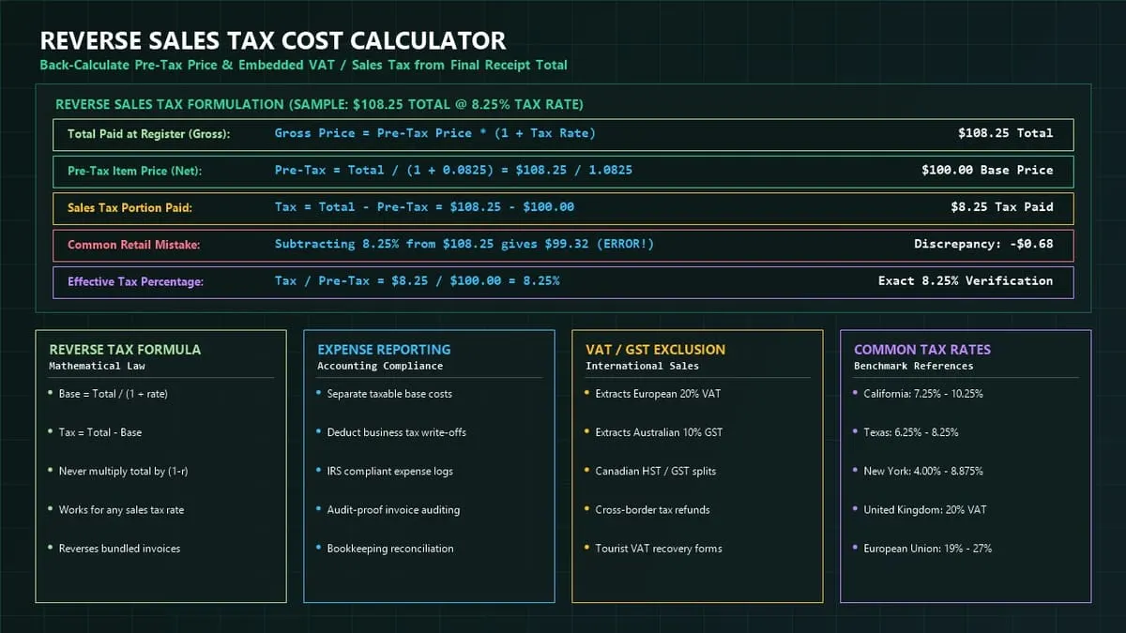Click the 'Bookkeeping reconciliation' bullet
Screen dimensions: 1126x633
point(390,548)
